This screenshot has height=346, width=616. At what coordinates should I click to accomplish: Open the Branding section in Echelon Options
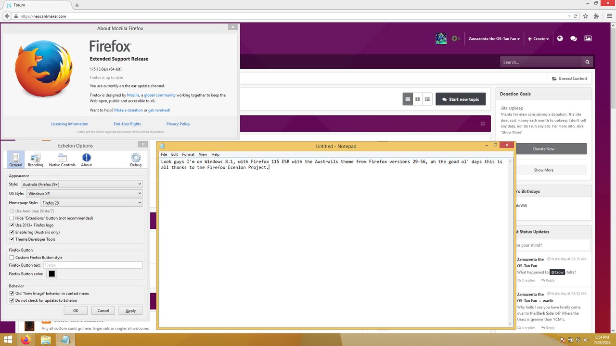pyautogui.click(x=35, y=159)
